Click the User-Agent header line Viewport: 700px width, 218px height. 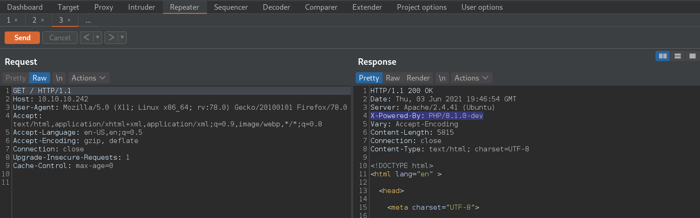(x=180, y=107)
